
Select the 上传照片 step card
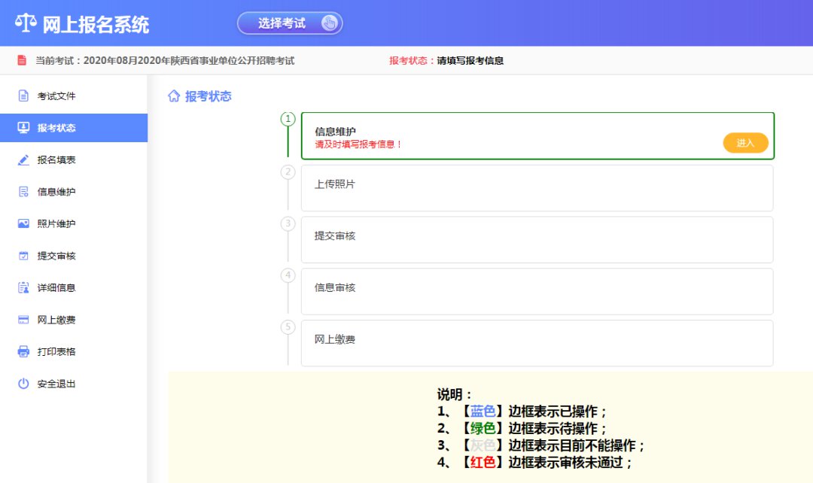click(x=537, y=188)
